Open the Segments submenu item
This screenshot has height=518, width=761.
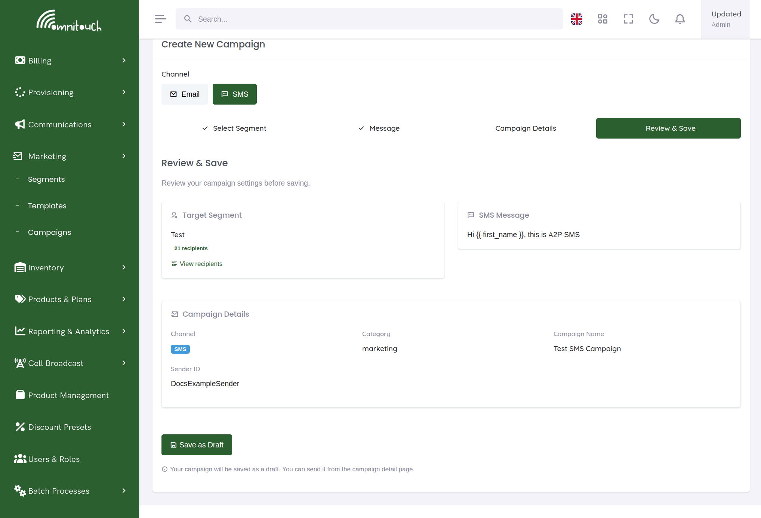click(46, 179)
